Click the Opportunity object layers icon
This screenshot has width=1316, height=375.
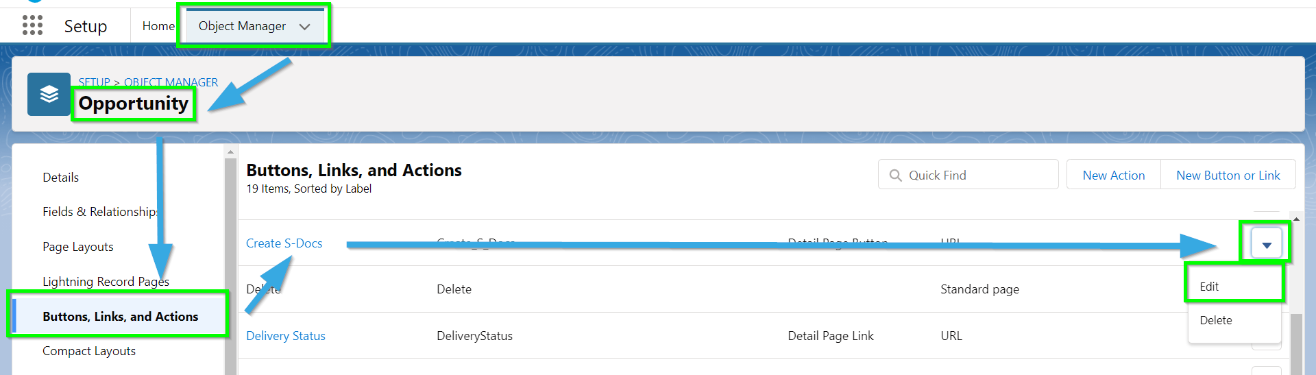pos(49,94)
